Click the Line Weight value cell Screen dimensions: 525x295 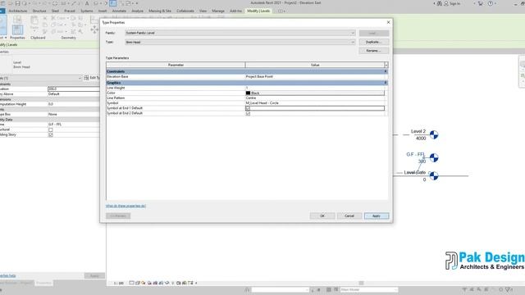pyautogui.click(x=315, y=88)
